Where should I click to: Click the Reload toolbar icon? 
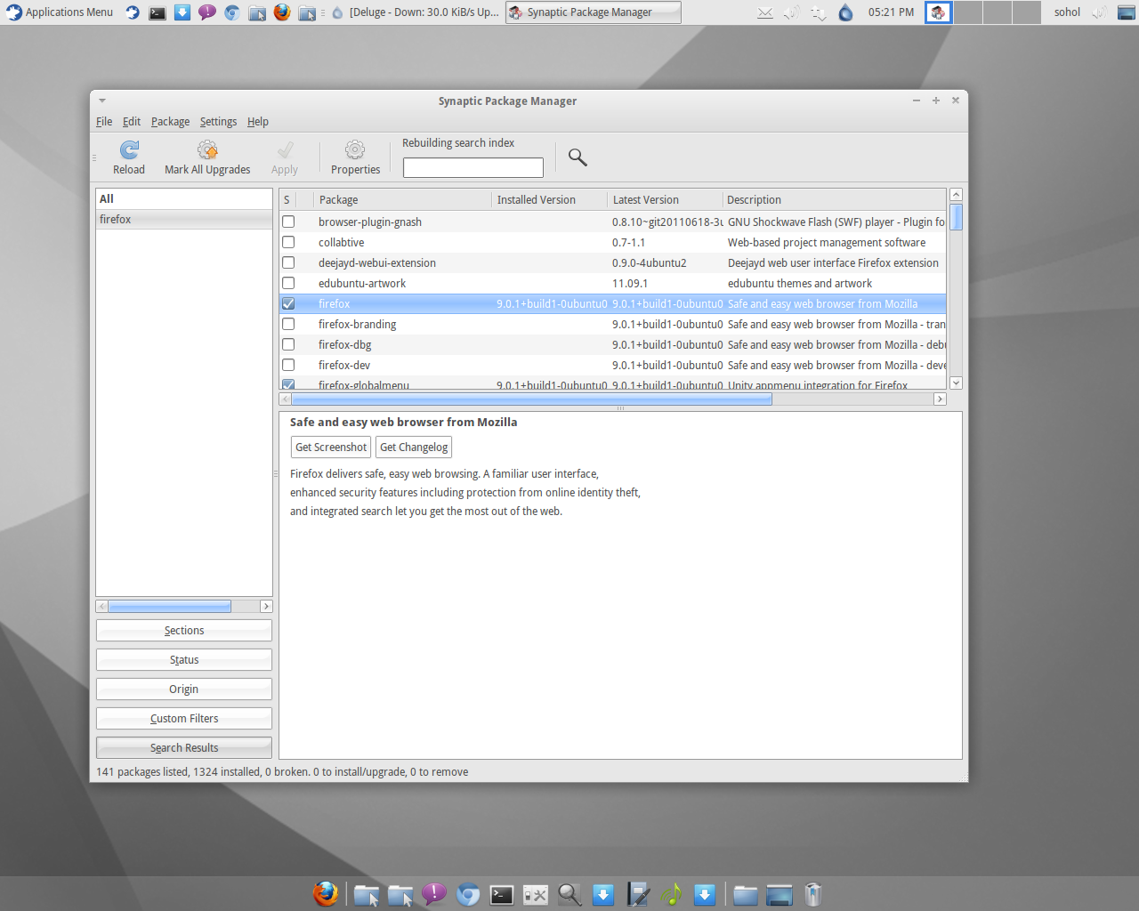129,149
